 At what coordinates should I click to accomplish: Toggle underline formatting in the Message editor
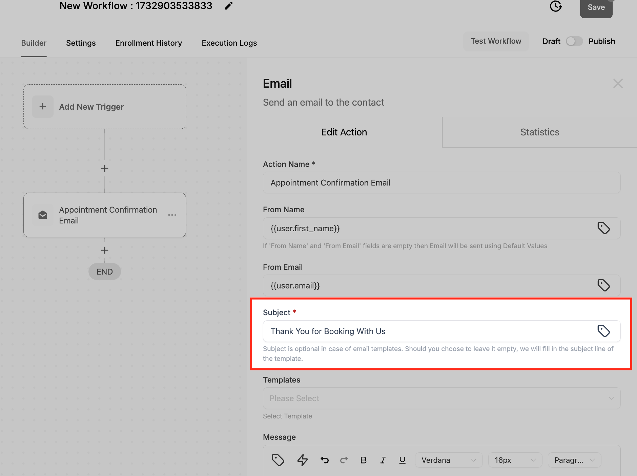click(402, 460)
